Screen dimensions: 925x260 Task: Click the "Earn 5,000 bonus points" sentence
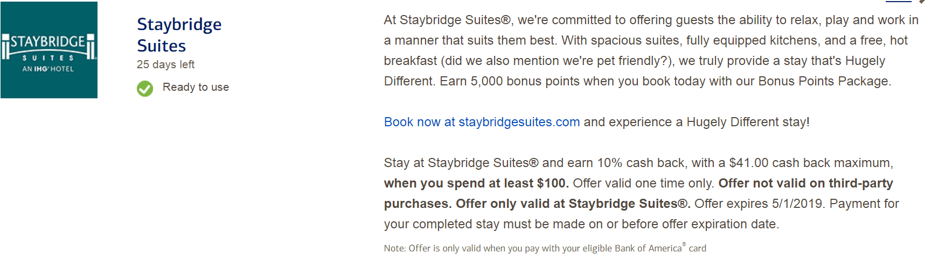(665, 81)
